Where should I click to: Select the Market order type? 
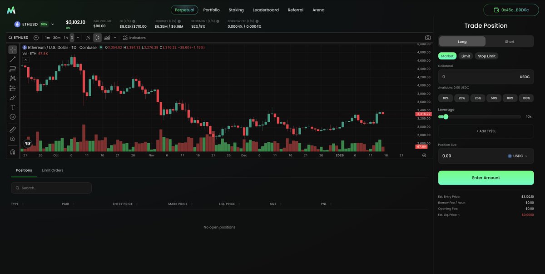[447, 56]
